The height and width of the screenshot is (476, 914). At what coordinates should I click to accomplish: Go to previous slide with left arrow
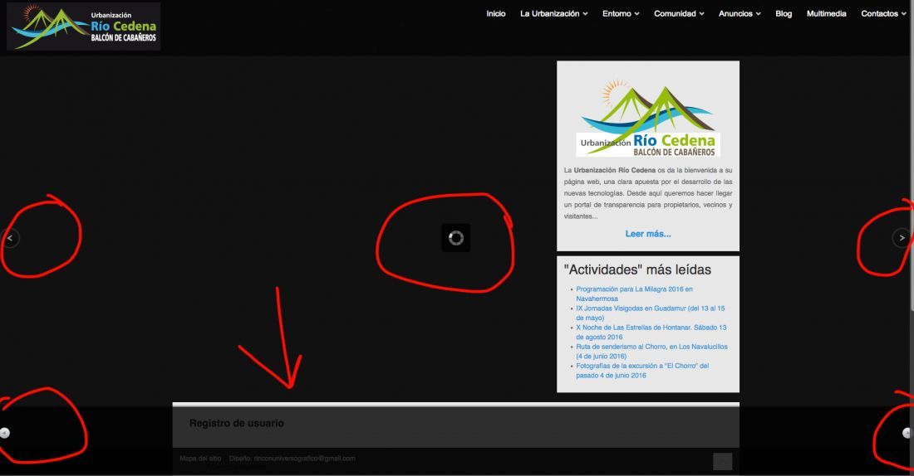click(x=9, y=238)
